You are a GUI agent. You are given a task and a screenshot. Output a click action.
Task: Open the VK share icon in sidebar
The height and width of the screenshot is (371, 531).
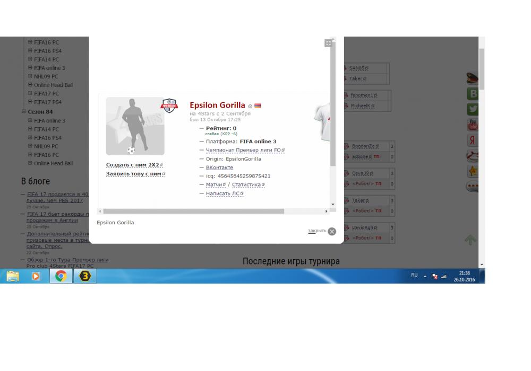[473, 94]
